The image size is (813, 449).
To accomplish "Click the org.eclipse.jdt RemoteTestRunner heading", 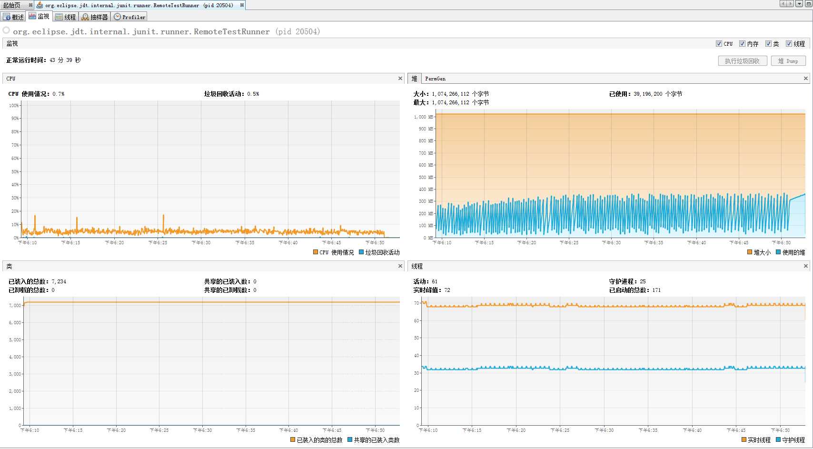I will pyautogui.click(x=167, y=31).
